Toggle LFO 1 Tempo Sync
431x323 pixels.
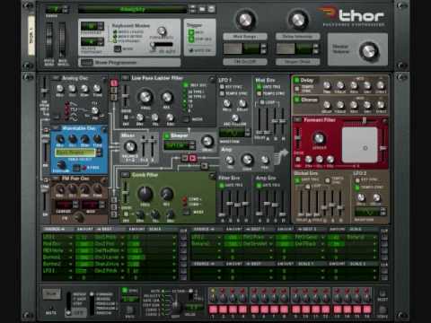pos(222,93)
